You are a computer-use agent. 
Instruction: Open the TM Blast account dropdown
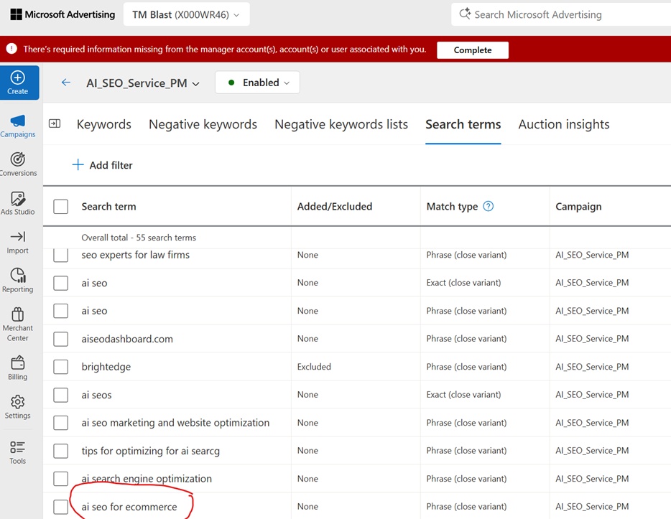186,14
